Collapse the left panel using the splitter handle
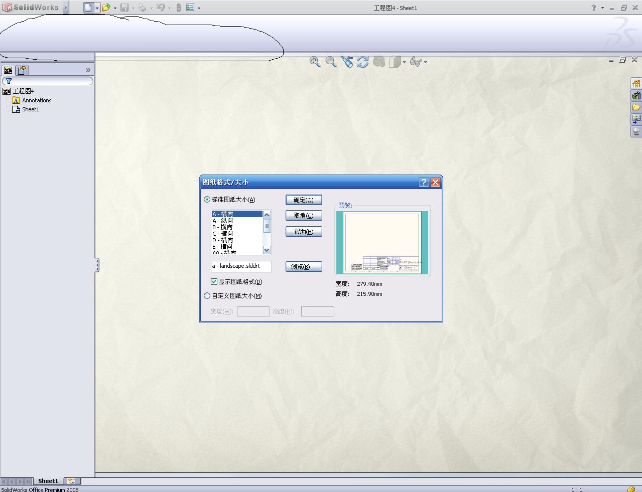The height and width of the screenshot is (492, 642). coord(97,265)
